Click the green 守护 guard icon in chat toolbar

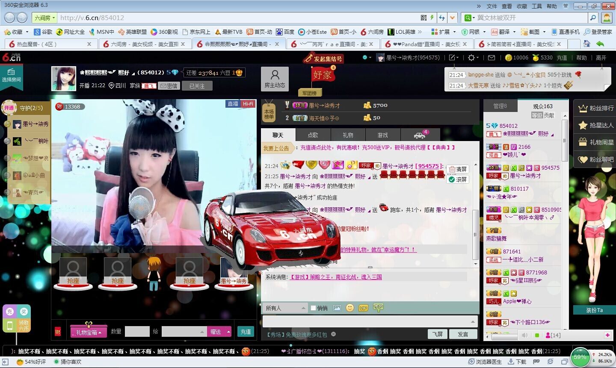(378, 307)
